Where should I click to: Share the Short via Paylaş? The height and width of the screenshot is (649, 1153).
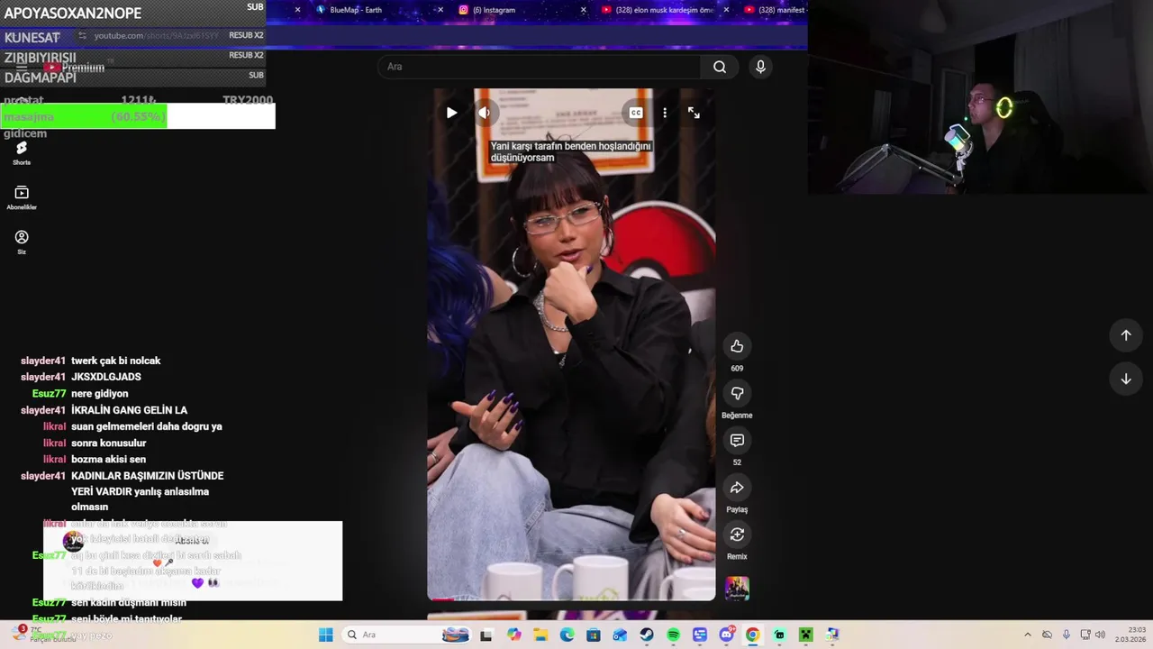pyautogui.click(x=737, y=488)
